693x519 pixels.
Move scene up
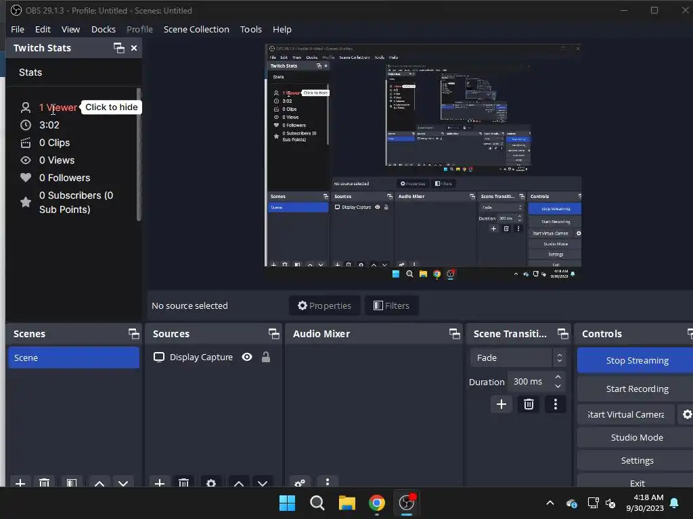(x=99, y=483)
